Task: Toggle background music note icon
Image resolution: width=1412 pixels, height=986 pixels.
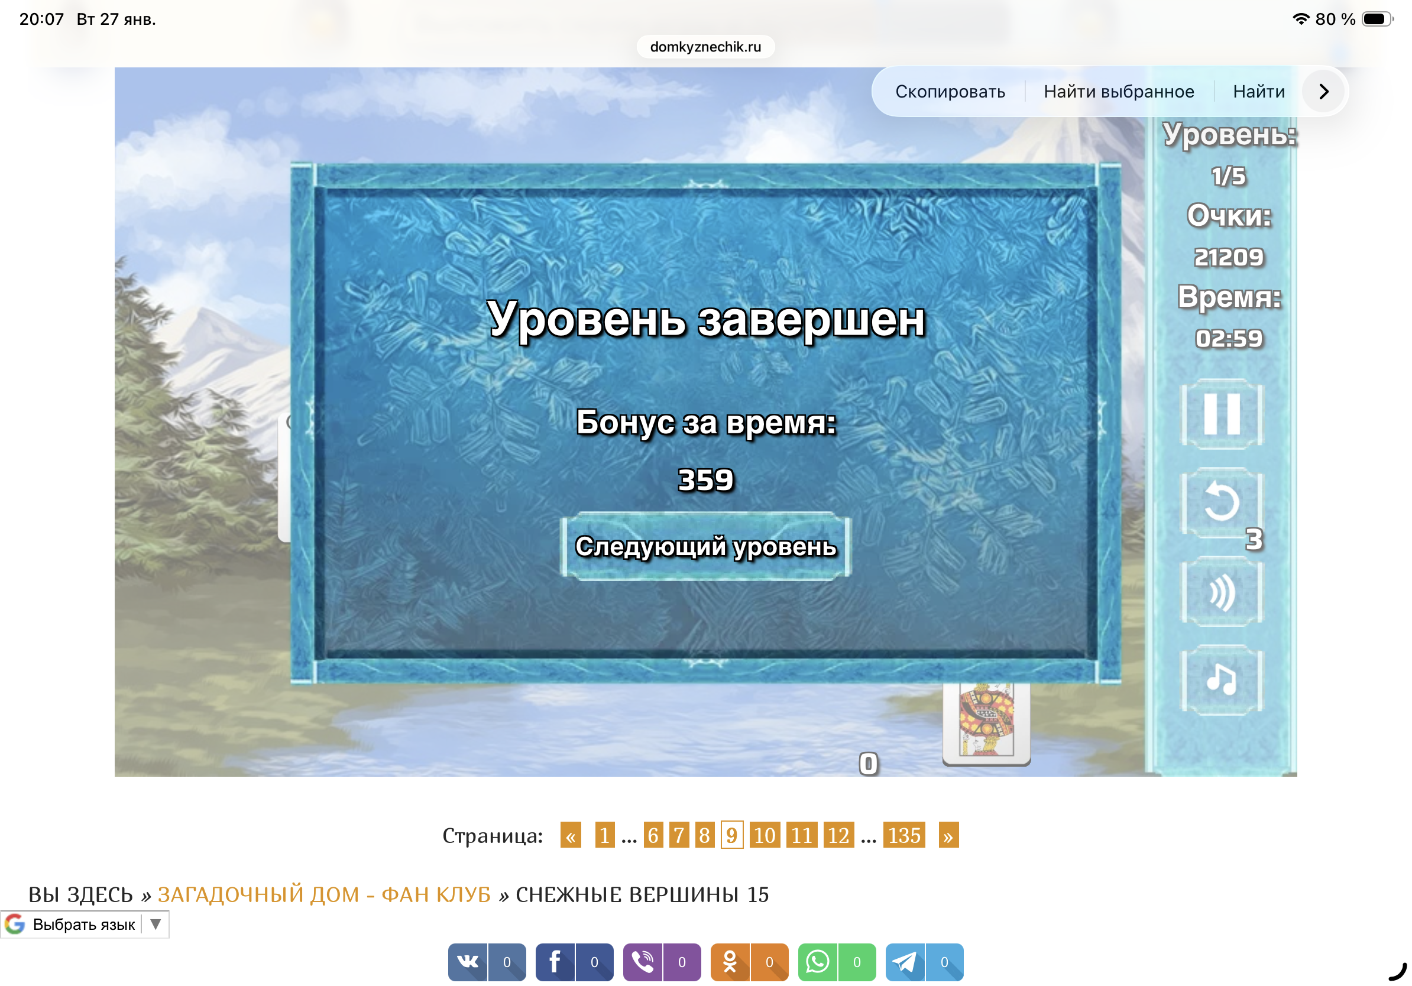Action: pos(1222,679)
